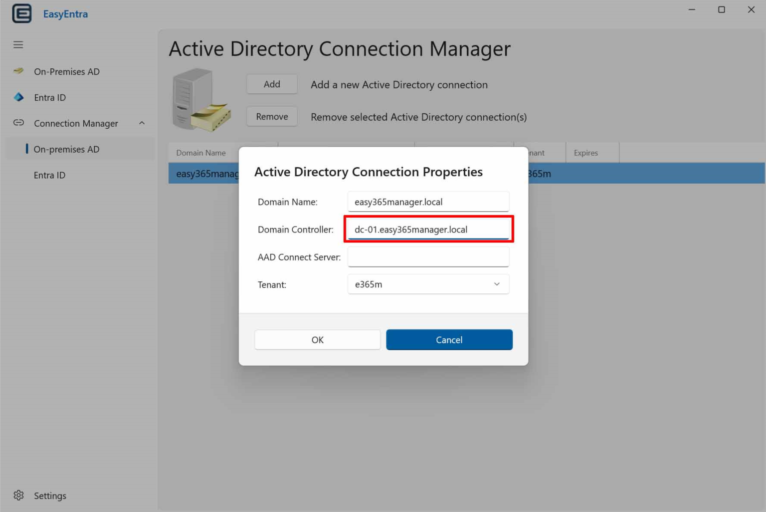766x512 pixels.
Task: Click the Settings gear icon
Action: [18, 495]
